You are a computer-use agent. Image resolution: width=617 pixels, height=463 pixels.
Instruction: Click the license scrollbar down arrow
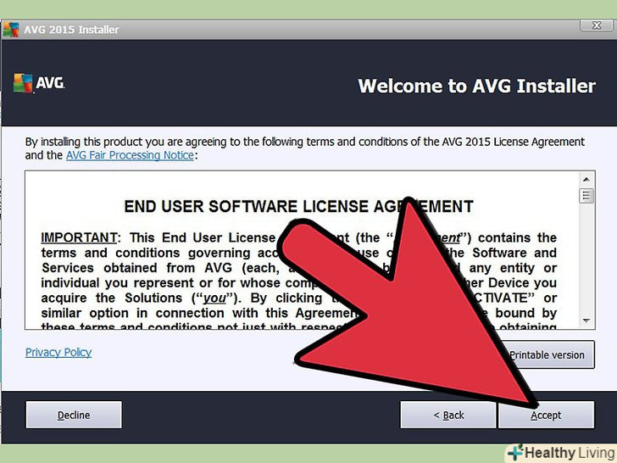(586, 321)
